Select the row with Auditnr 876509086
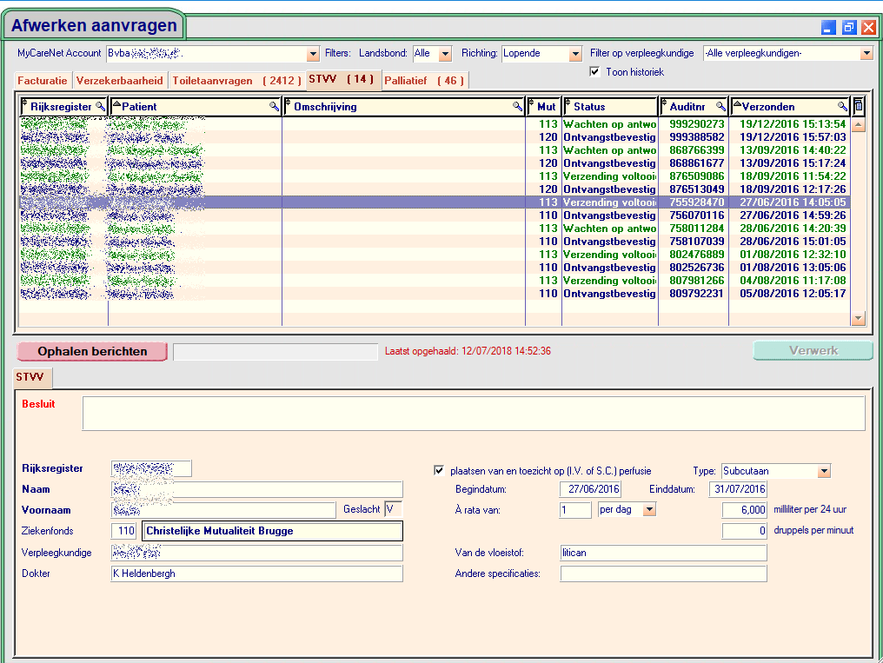883x663 pixels. click(x=435, y=176)
